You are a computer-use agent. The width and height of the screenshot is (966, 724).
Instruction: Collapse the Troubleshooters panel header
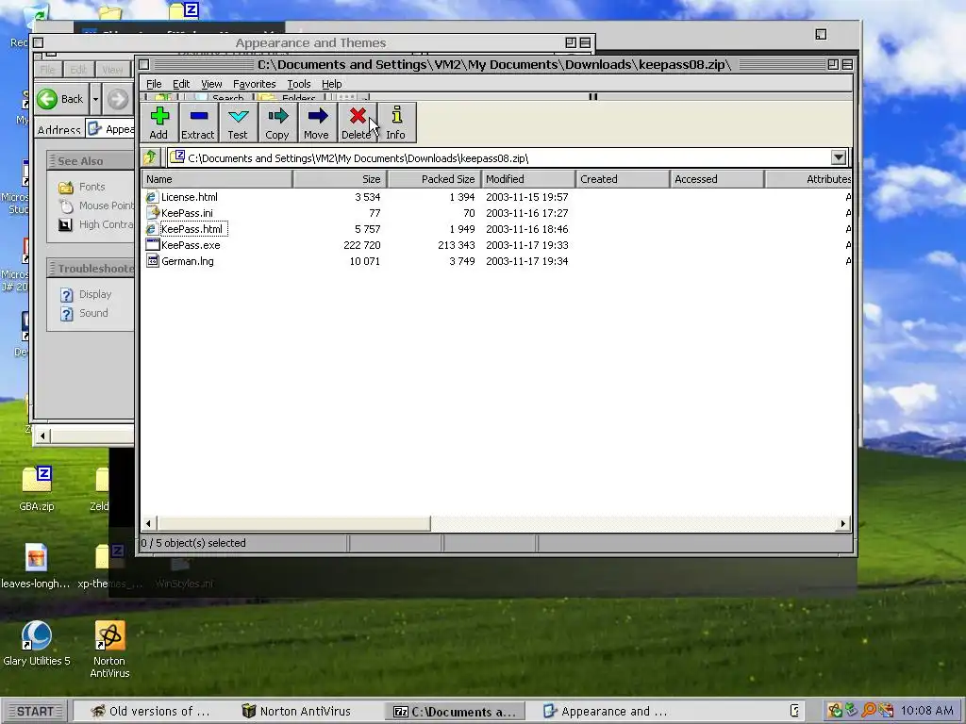[91, 269]
